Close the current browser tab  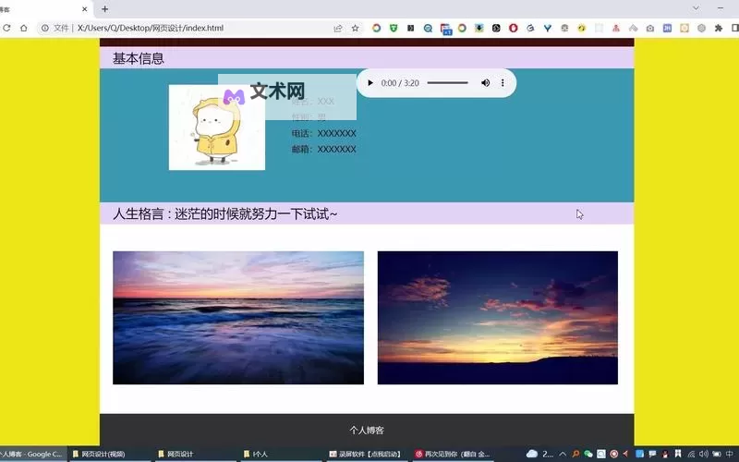coord(85,9)
